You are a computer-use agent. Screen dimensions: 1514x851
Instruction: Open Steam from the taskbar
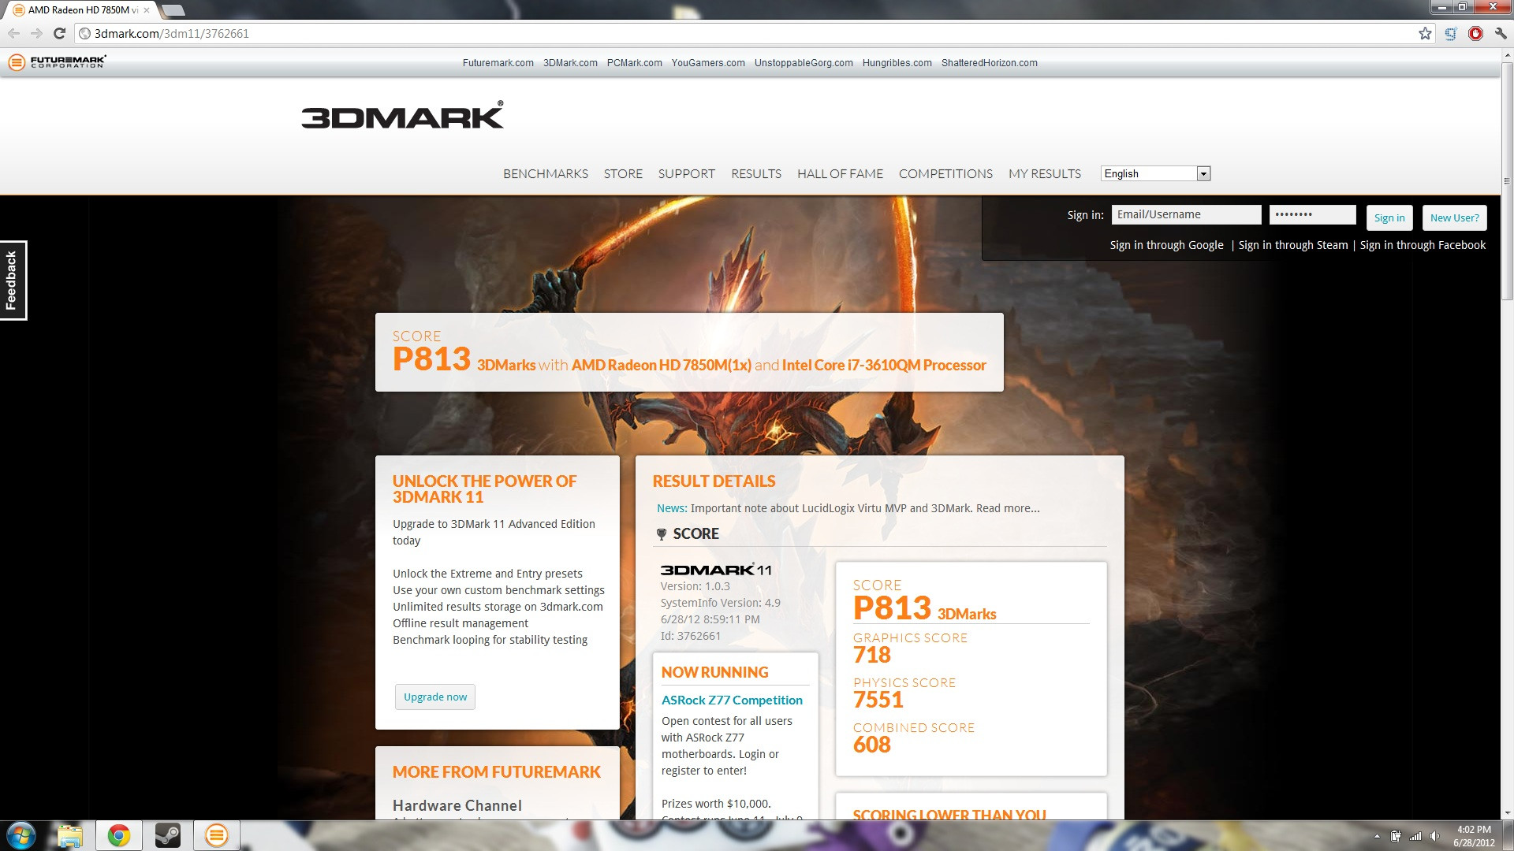click(x=167, y=835)
